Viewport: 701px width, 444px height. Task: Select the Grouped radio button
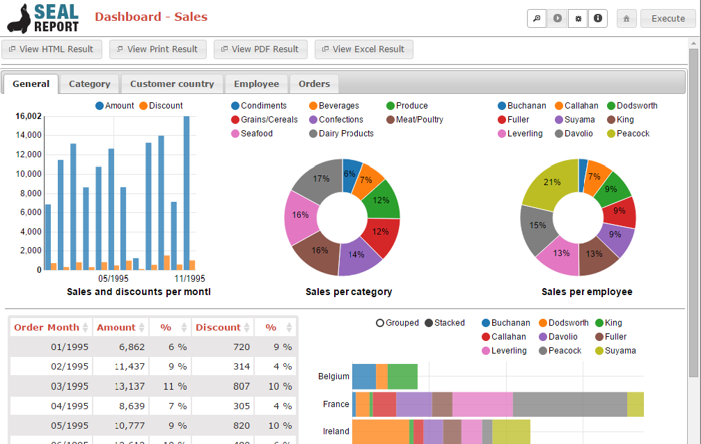coord(380,323)
